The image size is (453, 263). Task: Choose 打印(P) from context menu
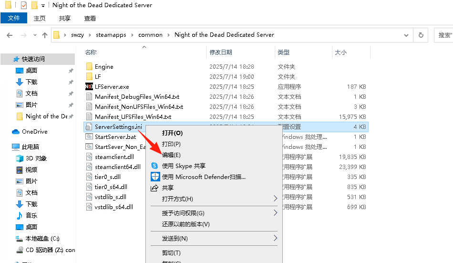(x=171, y=144)
